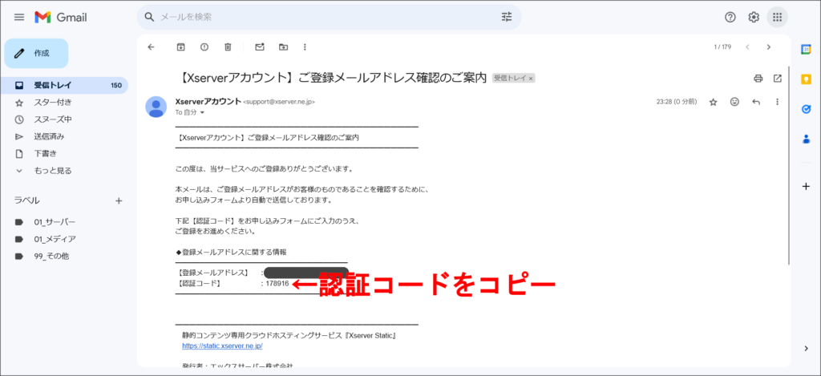Viewport: 821px width, 376px height.
Task: Click the 登録メールアドレスに関する情報 heading
Action: pyautogui.click(x=231, y=253)
